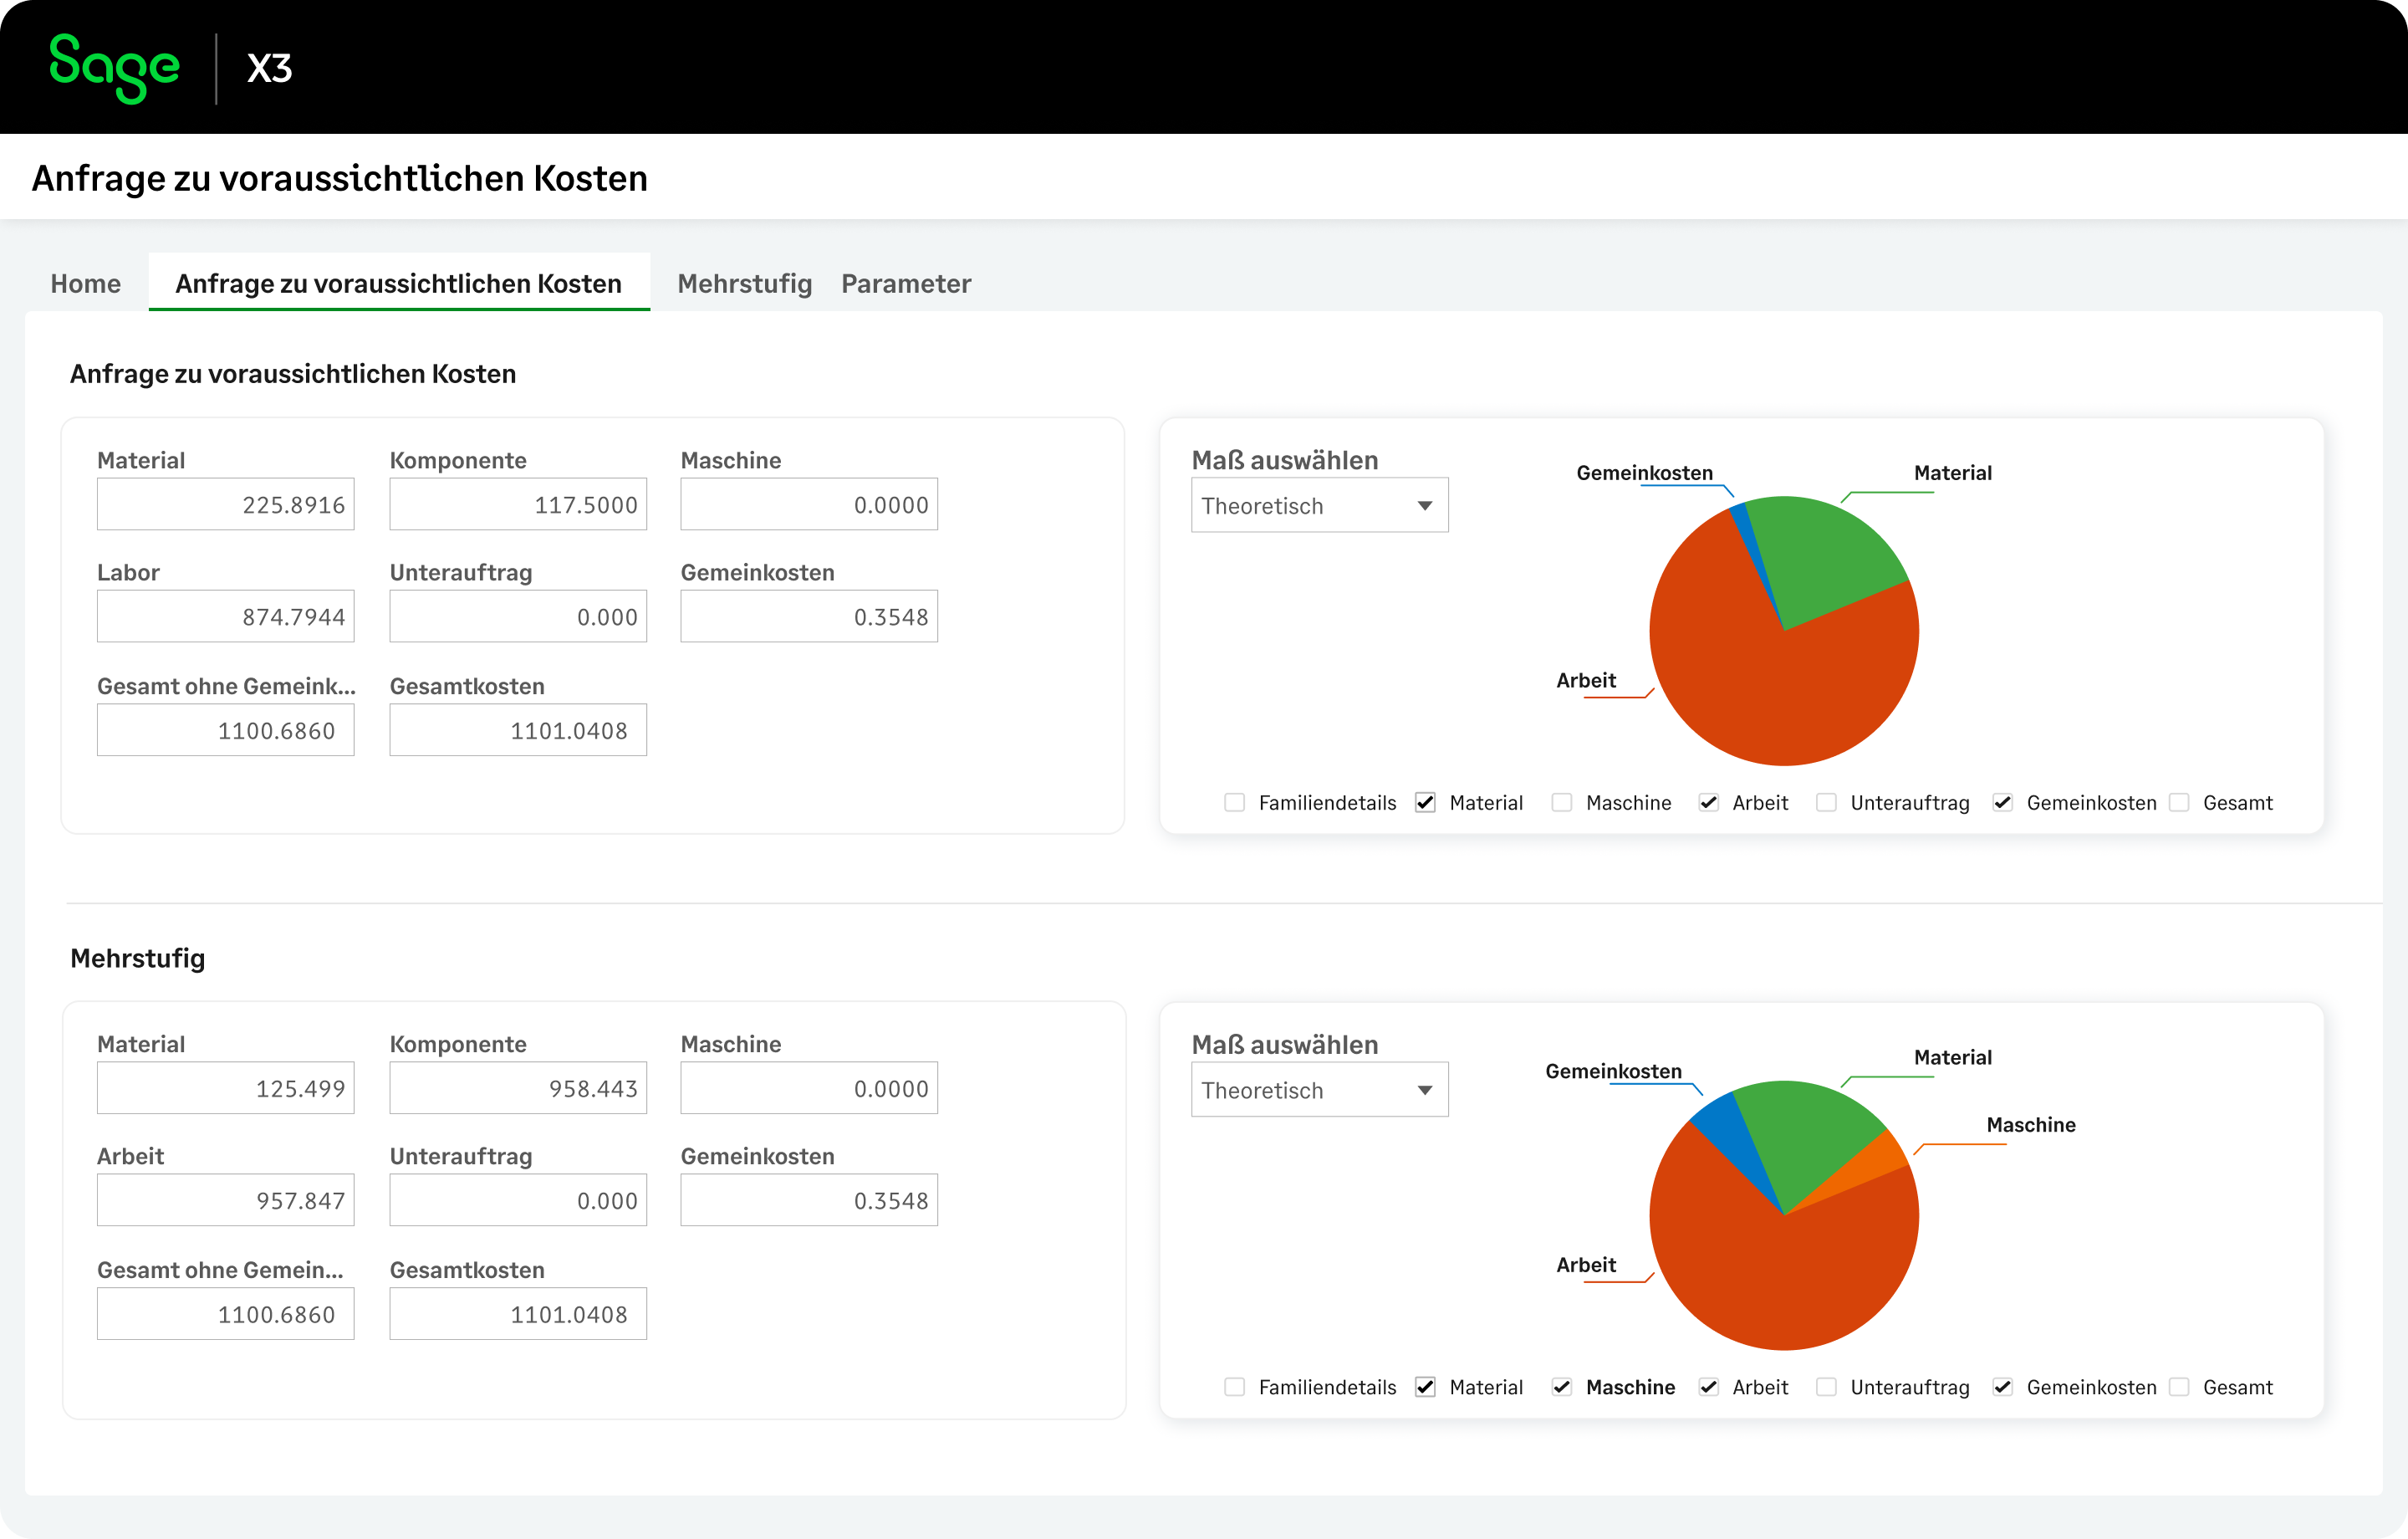Enable Familiendetails checkbox in top chart
Screen dimensions: 2408x1539
1234,802
